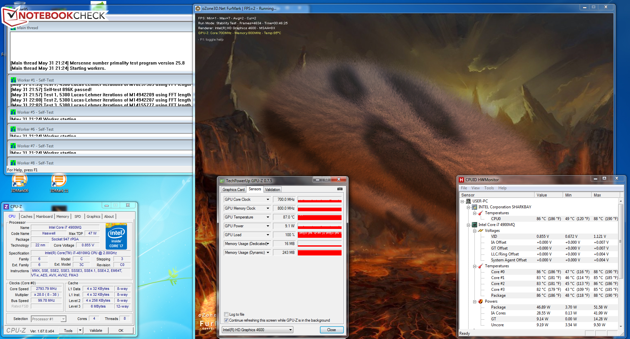
Task: Click the Intel Core i7 4900MQ chip icon
Action: point(474,225)
